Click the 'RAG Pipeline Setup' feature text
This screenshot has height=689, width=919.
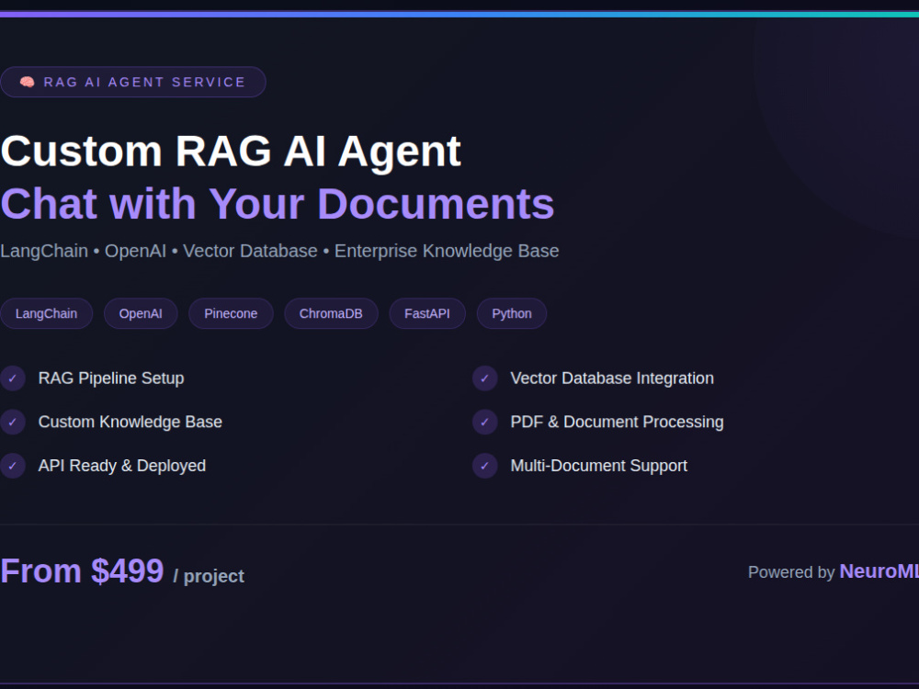click(111, 378)
